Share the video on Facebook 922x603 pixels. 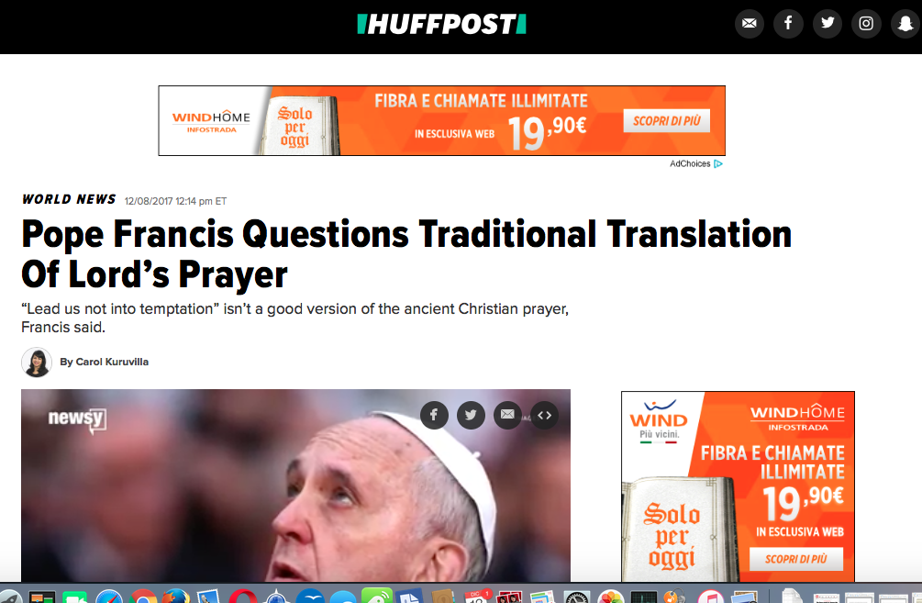coord(434,416)
